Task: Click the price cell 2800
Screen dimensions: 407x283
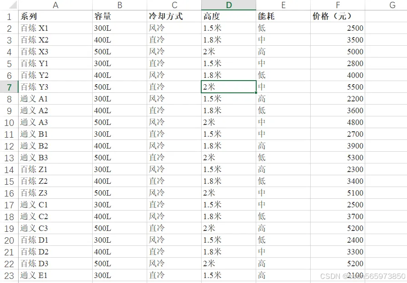Action: 338,63
